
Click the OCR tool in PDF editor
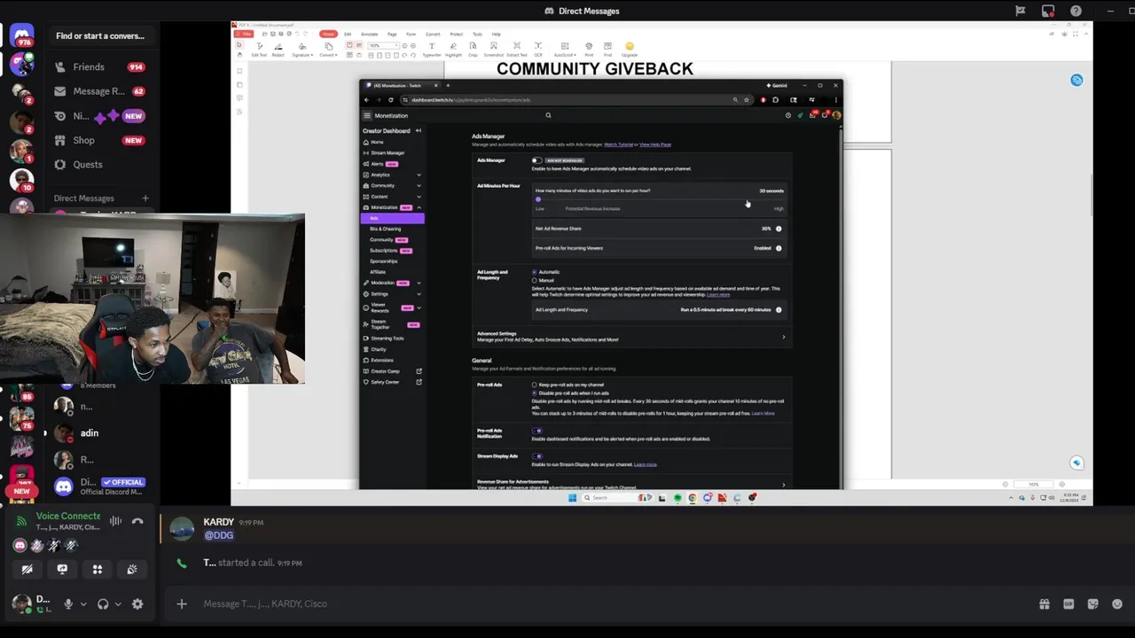point(538,49)
